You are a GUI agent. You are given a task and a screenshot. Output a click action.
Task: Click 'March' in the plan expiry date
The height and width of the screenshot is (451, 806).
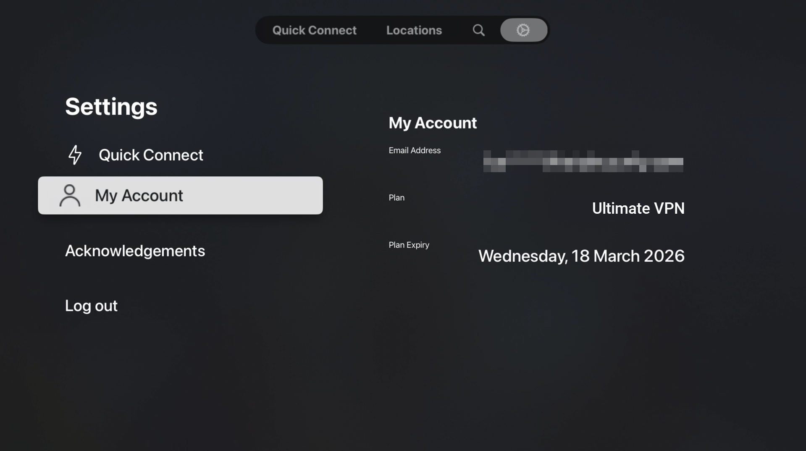[616, 256]
